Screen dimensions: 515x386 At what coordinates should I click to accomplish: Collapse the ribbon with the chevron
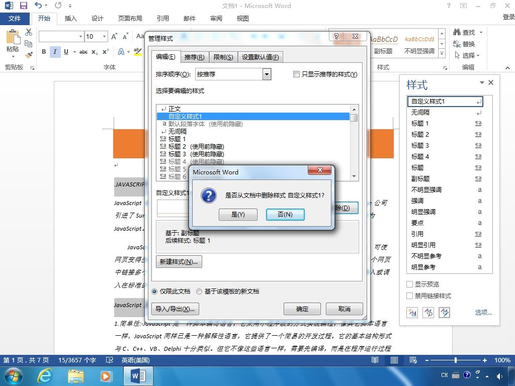coord(508,68)
